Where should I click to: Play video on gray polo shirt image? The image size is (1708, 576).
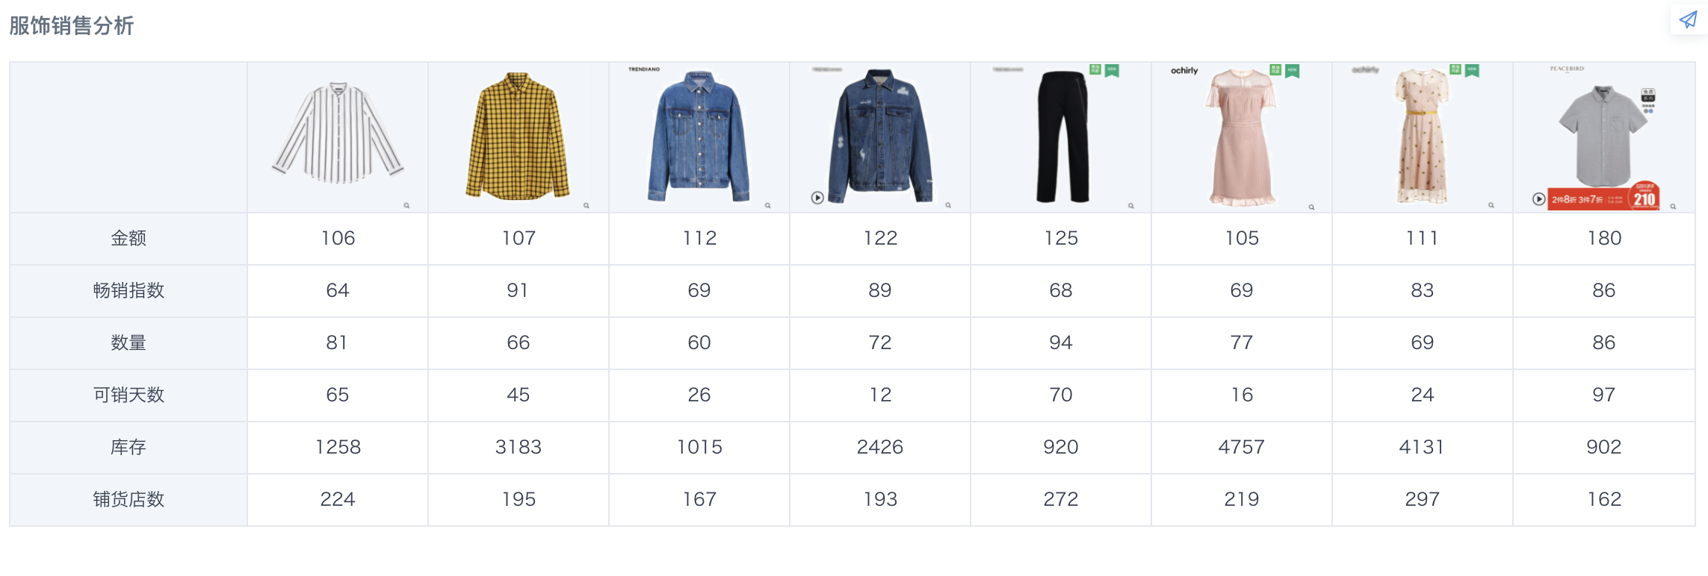coord(1538,199)
